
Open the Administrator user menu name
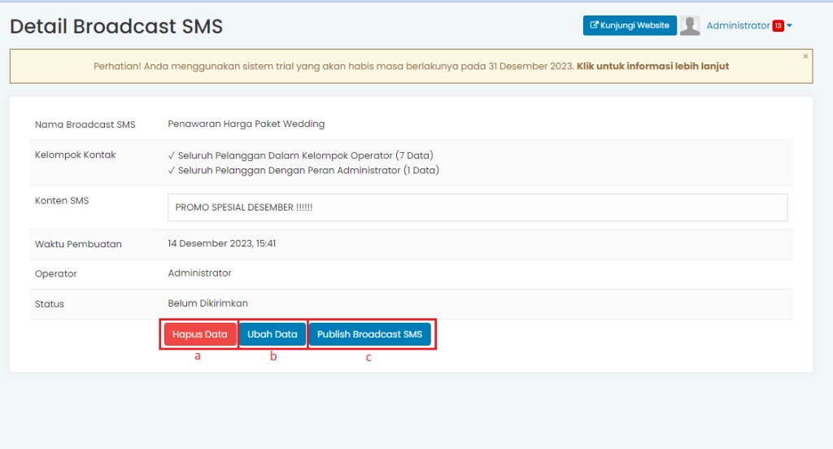737,26
